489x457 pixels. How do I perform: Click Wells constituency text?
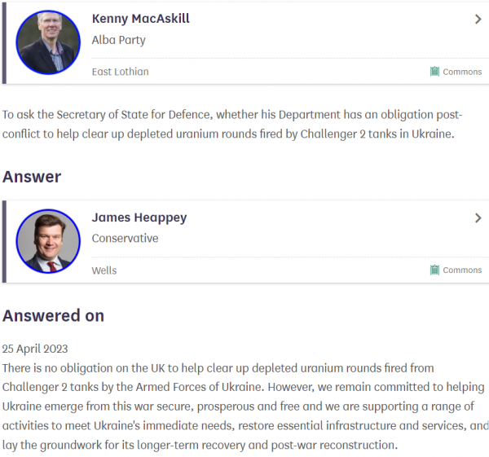coord(104,270)
